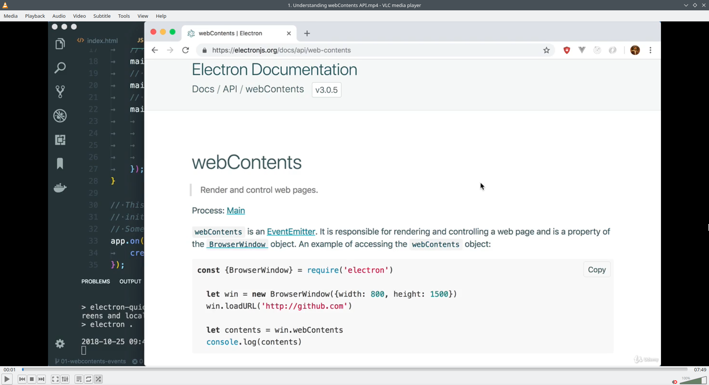Image resolution: width=709 pixels, height=385 pixels.
Task: Open the red shield extension icon
Action: pos(567,50)
